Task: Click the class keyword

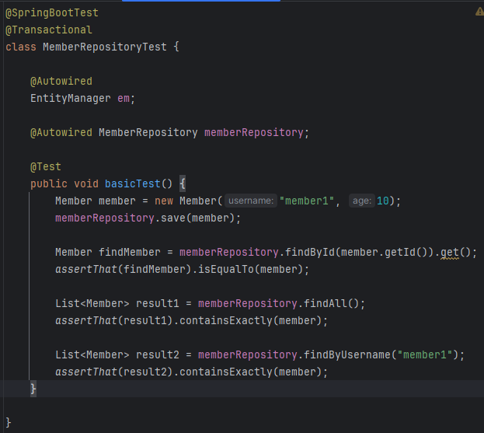Action: [x=21, y=47]
